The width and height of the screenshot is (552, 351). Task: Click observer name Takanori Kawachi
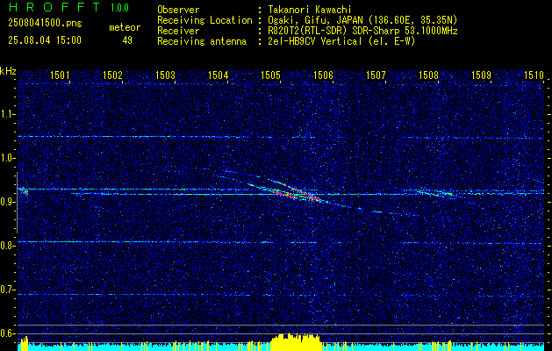pyautogui.click(x=310, y=10)
